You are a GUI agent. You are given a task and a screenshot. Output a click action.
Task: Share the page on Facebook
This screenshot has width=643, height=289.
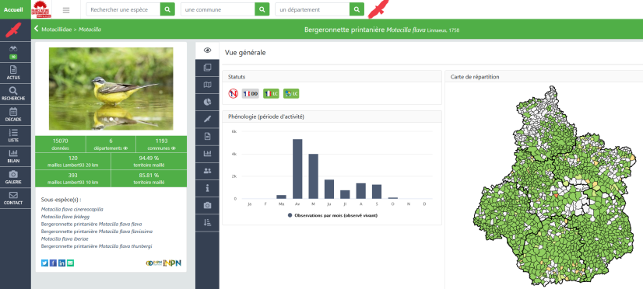pos(53,263)
